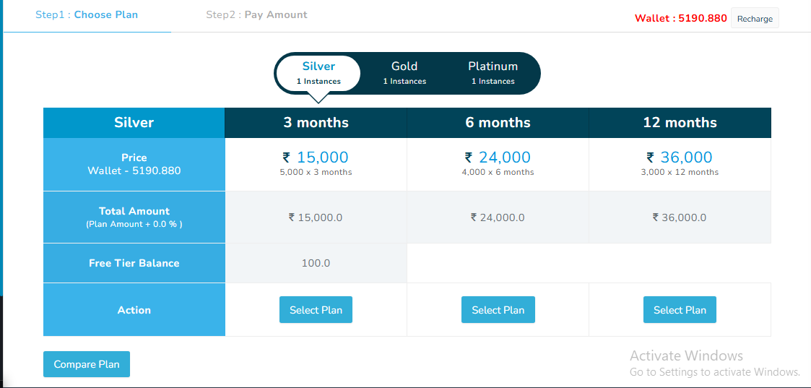Click the total amount ₹ 36,000.0

click(680, 217)
